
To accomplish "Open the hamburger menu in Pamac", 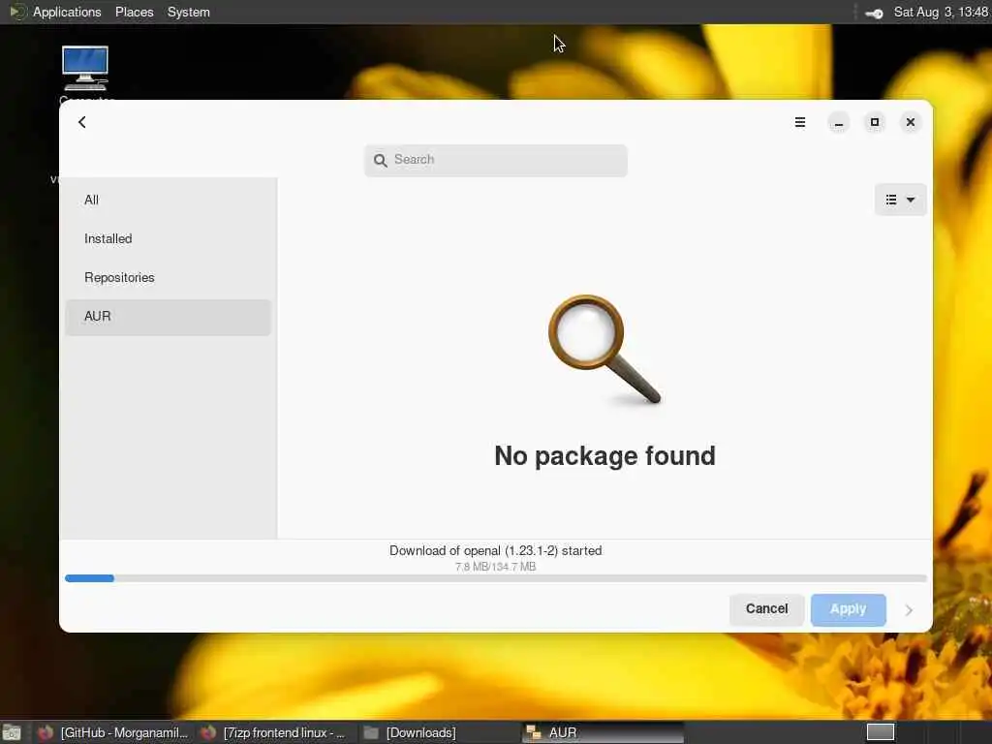I will [799, 122].
